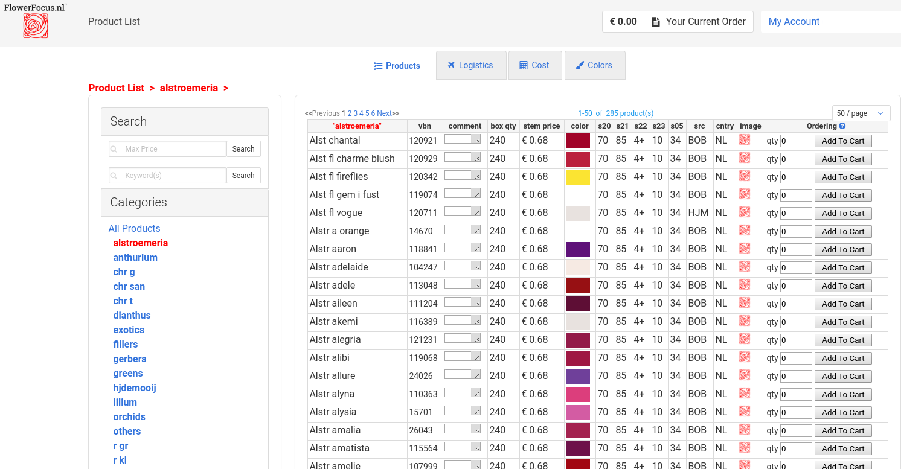Open the 50 / page dropdown

860,113
